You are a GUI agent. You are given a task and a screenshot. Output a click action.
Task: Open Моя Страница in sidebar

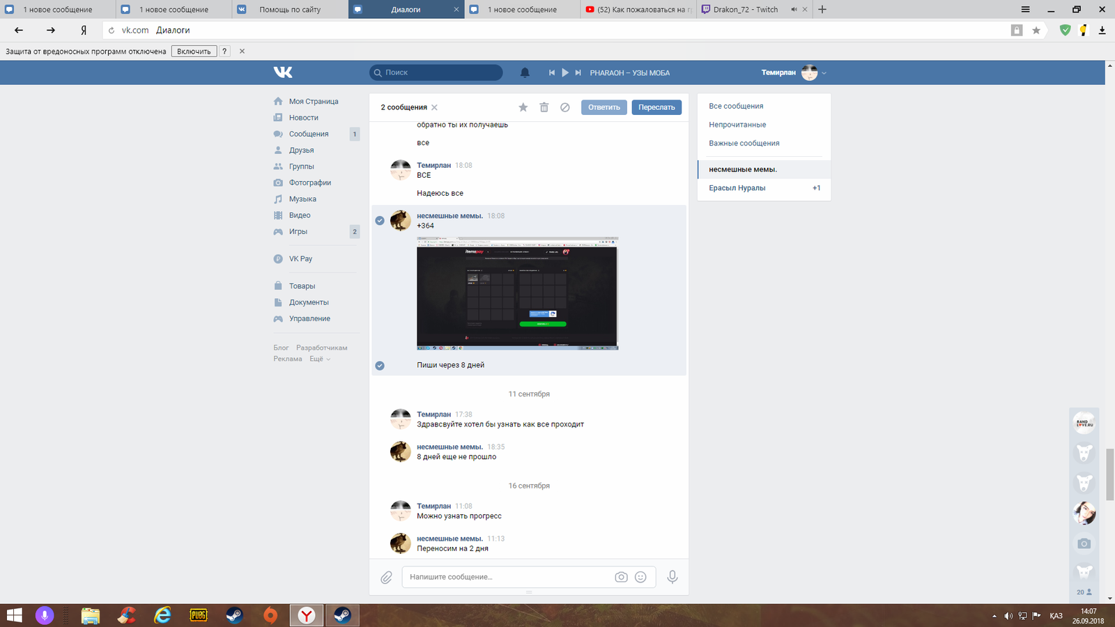point(314,101)
